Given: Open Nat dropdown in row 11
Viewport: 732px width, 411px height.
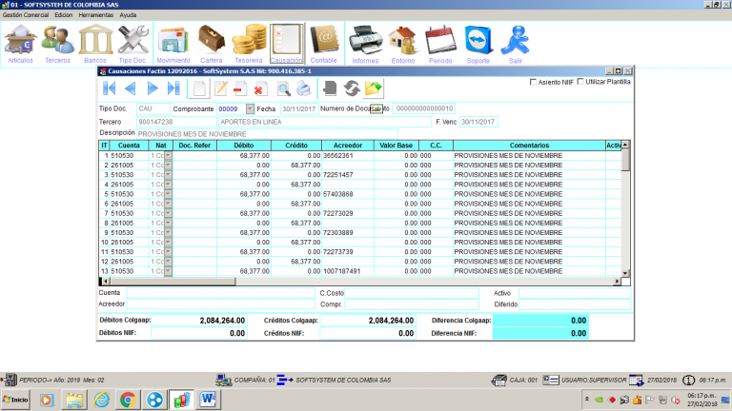Looking at the screenshot, I should [168, 251].
